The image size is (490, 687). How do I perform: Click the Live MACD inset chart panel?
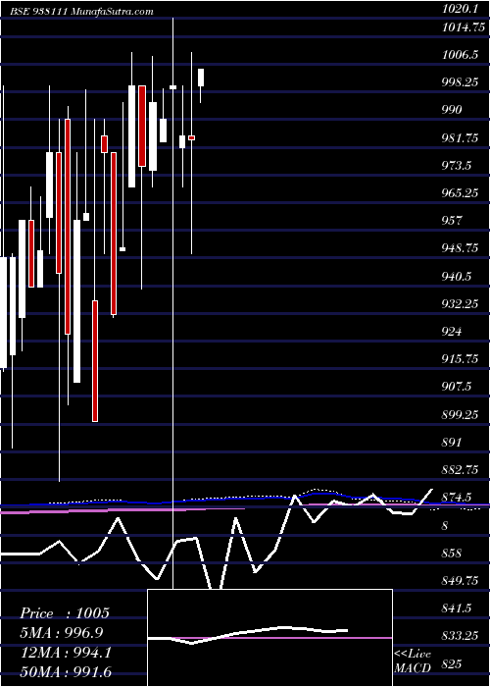click(270, 638)
